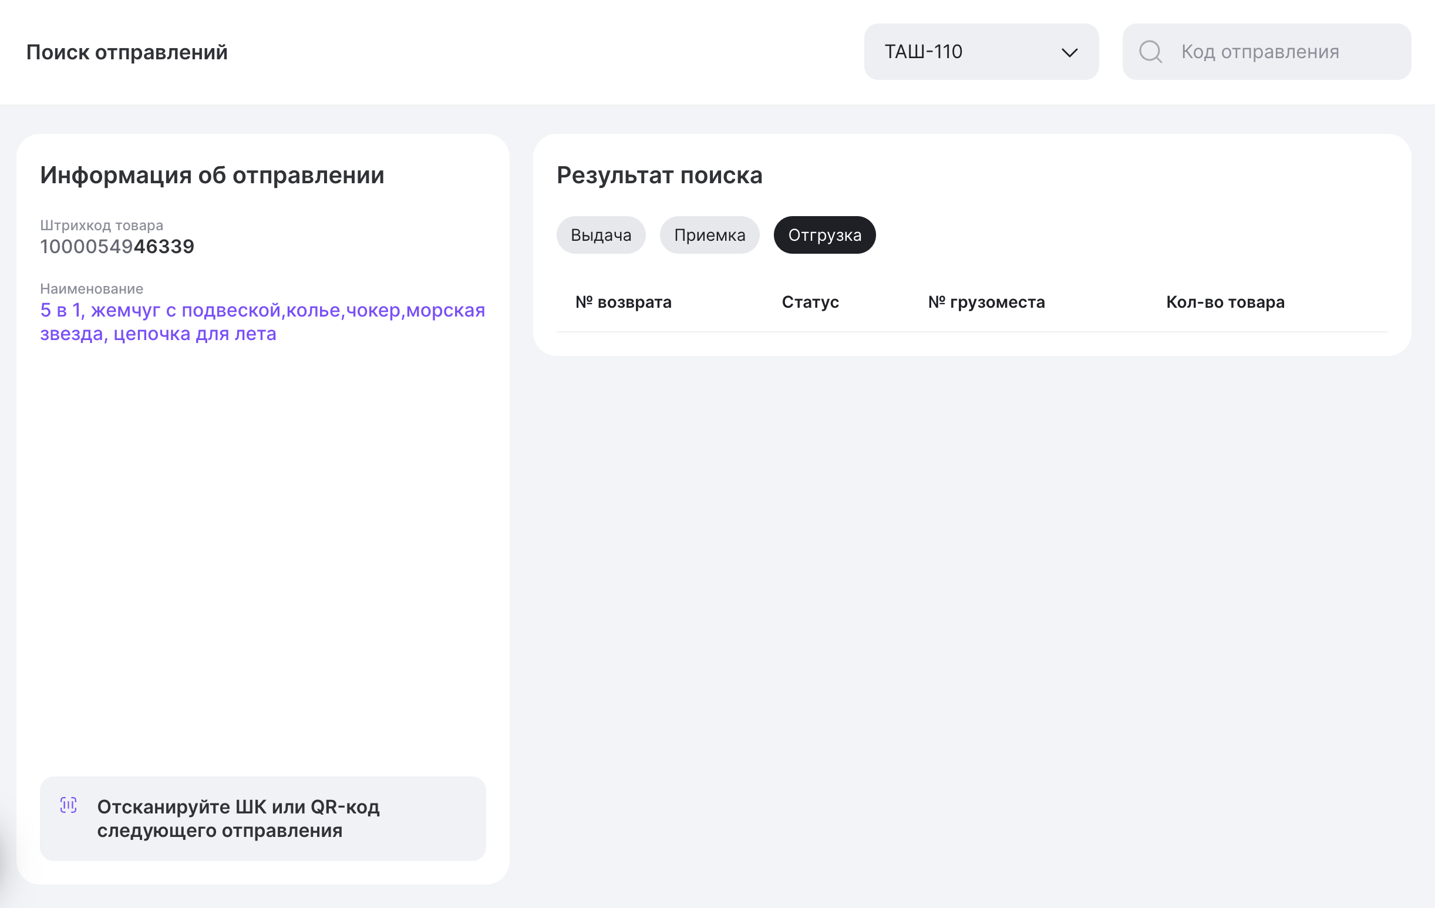Click the barcode number 100005494​6339
Screen dimensions: 1435x908
click(x=117, y=246)
